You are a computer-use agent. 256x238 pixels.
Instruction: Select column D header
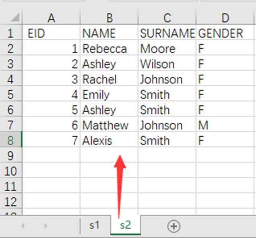click(225, 17)
